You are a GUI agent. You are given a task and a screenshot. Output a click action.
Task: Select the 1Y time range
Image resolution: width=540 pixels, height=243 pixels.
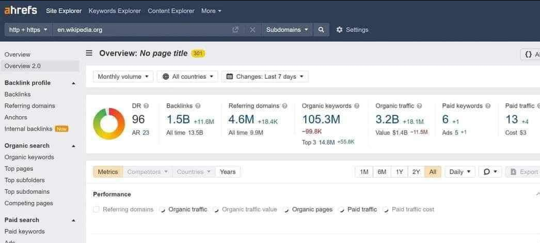click(x=400, y=172)
